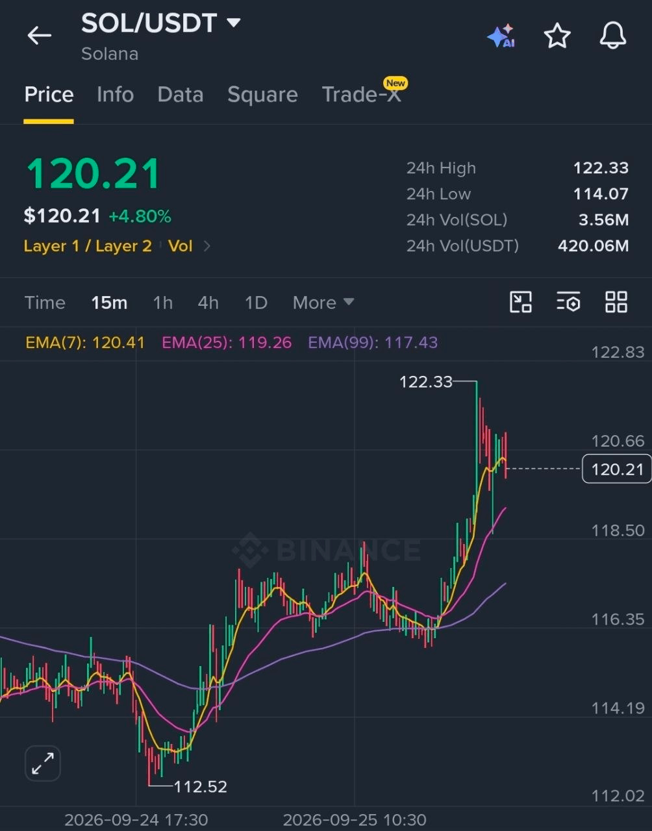Open the Trade-X tab

coord(361,95)
